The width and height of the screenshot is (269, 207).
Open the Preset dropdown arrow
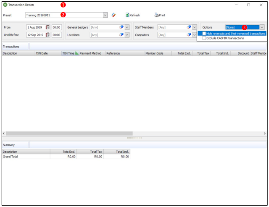click(x=105, y=15)
